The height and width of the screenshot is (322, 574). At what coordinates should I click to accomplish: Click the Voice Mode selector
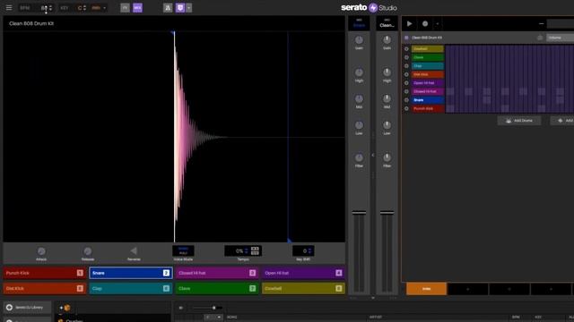tap(183, 250)
